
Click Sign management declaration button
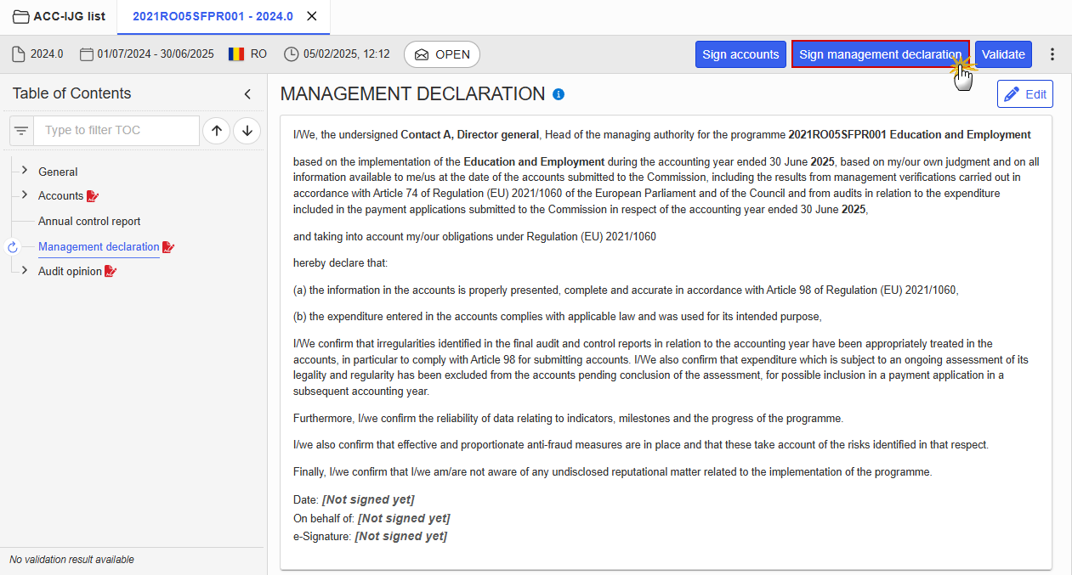click(x=881, y=54)
